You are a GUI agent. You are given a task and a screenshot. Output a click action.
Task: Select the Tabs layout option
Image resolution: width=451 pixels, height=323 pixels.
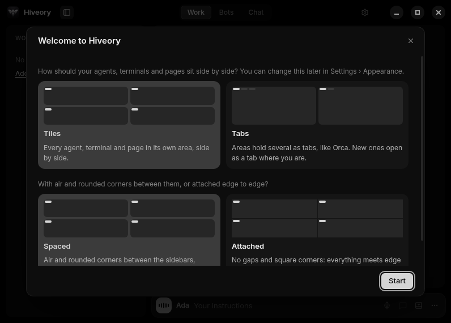317,125
